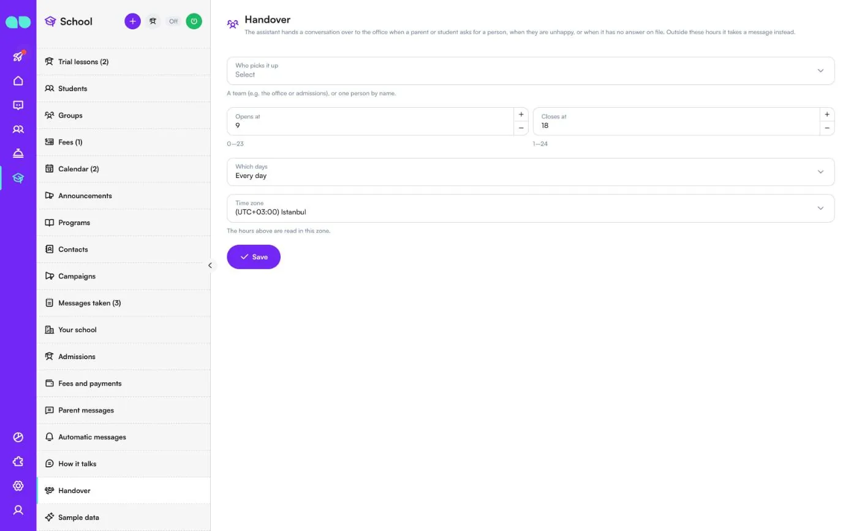851x531 pixels.
Task: Collapse the sidebar with the chevron handle
Action: point(210,265)
